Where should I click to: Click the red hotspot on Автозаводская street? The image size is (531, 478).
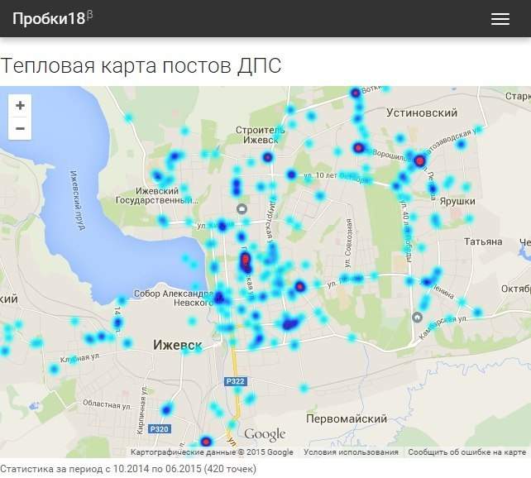click(x=420, y=160)
